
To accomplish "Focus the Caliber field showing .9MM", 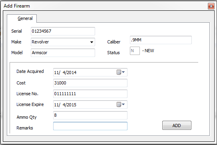I will pyautogui.click(x=161, y=40).
